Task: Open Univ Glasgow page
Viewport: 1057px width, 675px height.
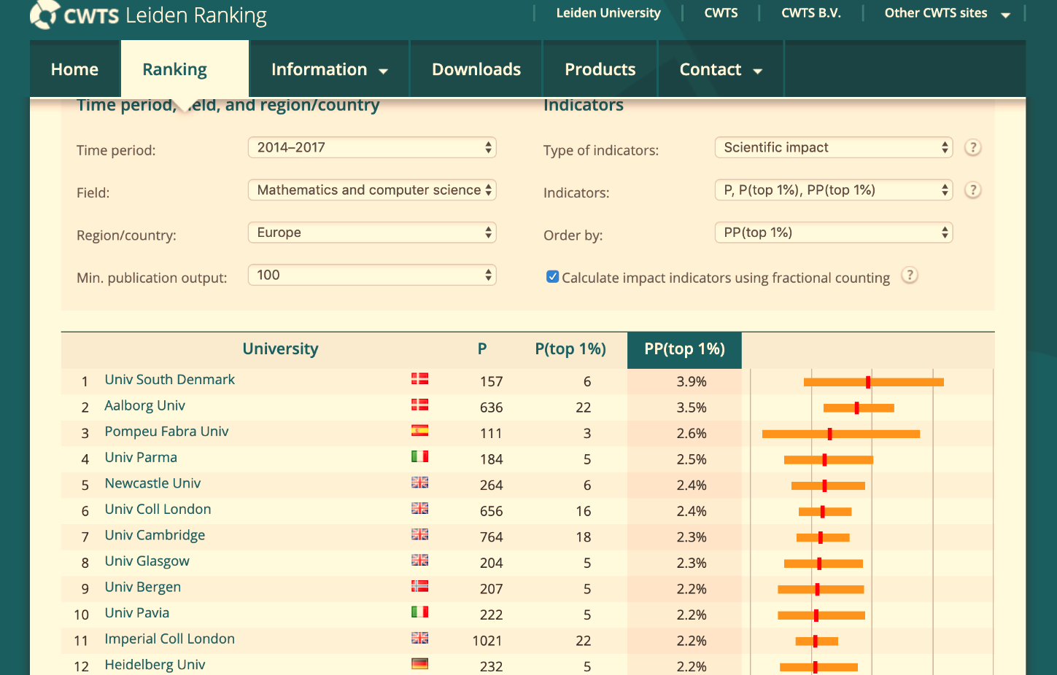Action: click(147, 561)
